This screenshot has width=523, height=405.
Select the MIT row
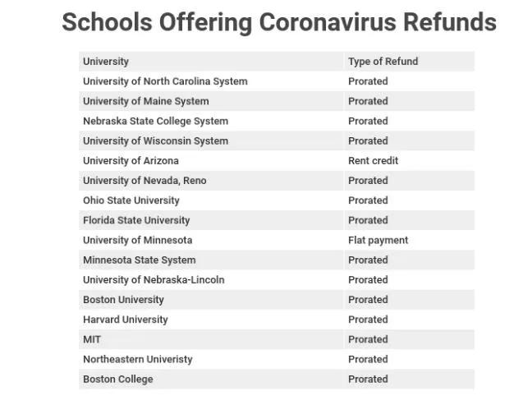92,339
